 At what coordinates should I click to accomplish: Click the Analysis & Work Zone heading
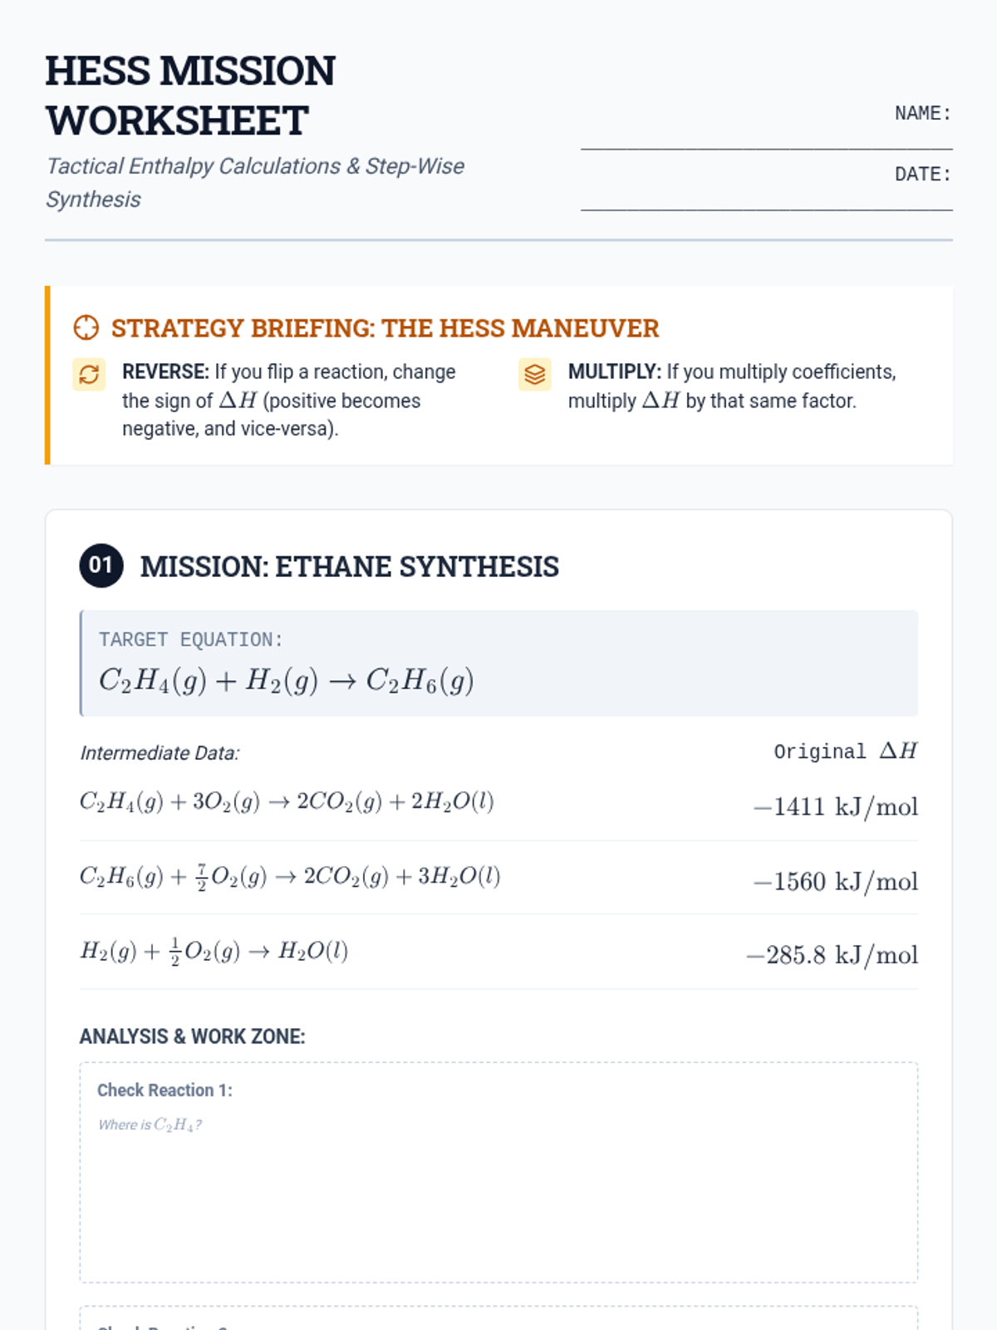[192, 1037]
